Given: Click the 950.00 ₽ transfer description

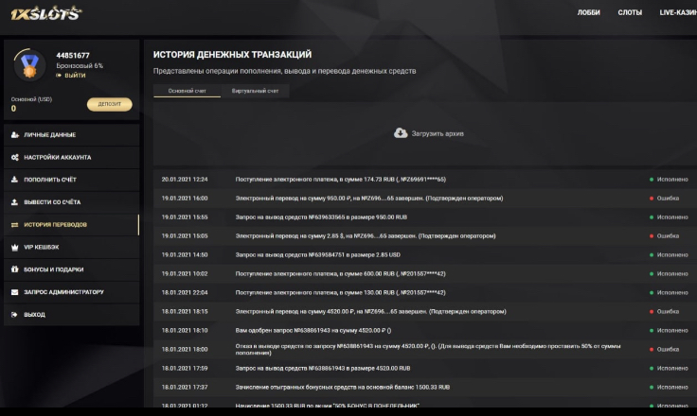Looking at the screenshot, I should pyautogui.click(x=369, y=198).
